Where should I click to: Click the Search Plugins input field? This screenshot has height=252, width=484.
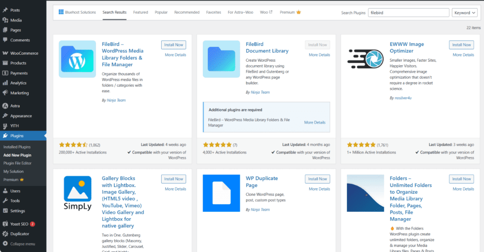click(409, 13)
